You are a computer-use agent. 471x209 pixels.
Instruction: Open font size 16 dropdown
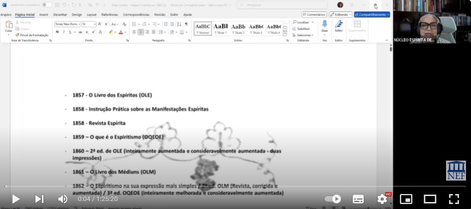(95, 24)
